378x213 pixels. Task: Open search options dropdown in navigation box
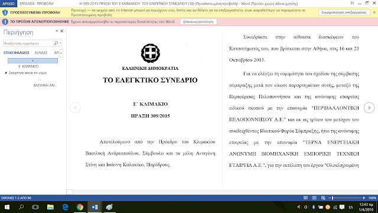pos(60,43)
